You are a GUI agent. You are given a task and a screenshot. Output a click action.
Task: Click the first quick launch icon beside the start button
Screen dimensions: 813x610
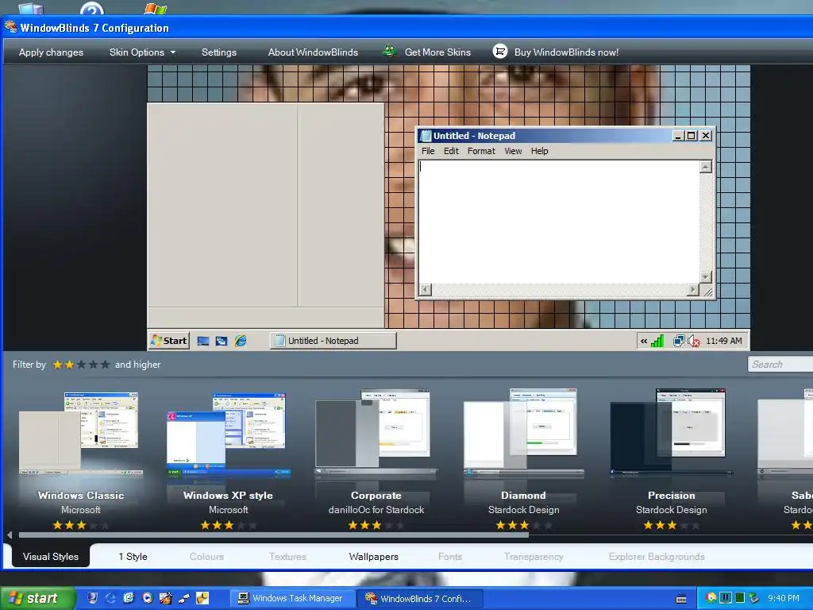(92, 598)
